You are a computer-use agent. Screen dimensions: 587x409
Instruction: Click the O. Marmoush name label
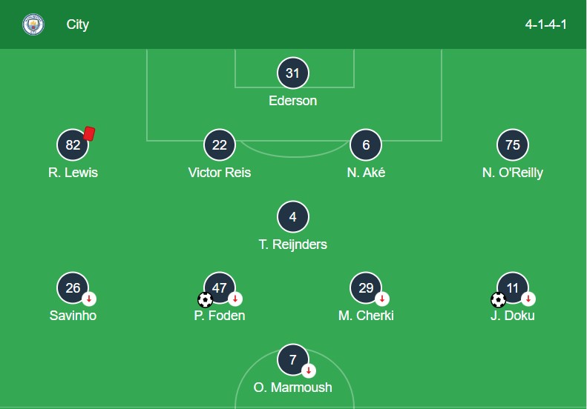coord(293,388)
